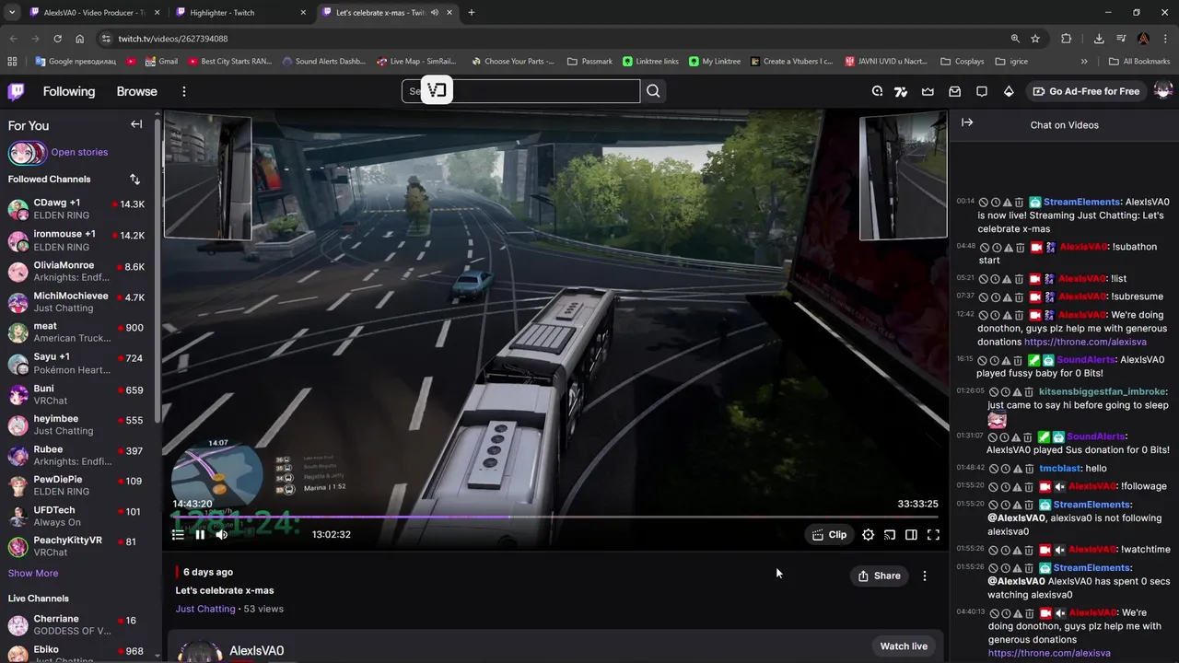Sort the Followed Channels list
Image resolution: width=1179 pixels, height=663 pixels.
pyautogui.click(x=134, y=179)
